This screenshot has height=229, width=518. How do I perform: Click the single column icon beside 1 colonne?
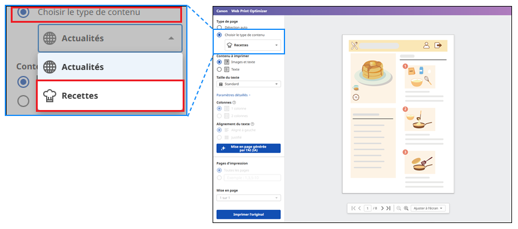(226, 109)
